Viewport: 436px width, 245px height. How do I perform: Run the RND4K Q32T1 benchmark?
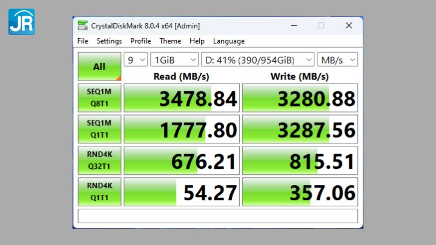point(99,160)
